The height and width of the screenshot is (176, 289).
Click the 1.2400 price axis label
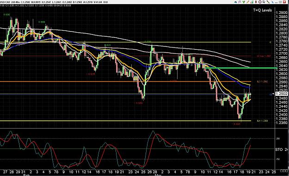tap(282, 114)
